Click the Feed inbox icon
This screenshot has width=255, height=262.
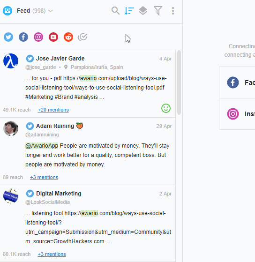[7, 11]
